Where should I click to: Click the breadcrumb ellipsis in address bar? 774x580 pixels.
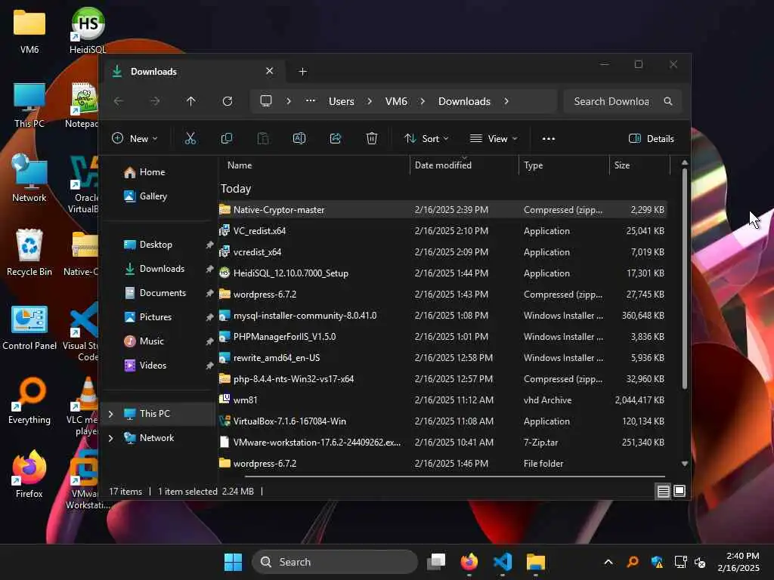pos(311,101)
